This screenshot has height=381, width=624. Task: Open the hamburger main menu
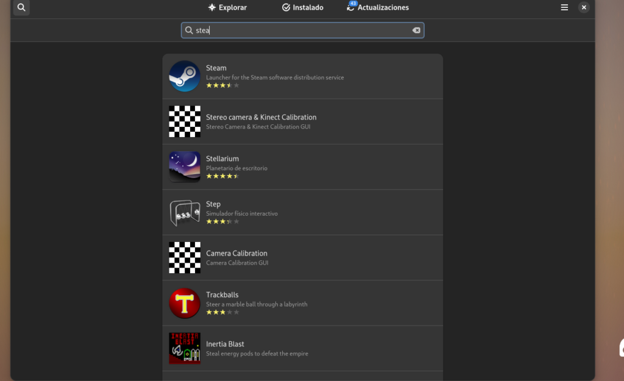pyautogui.click(x=564, y=7)
